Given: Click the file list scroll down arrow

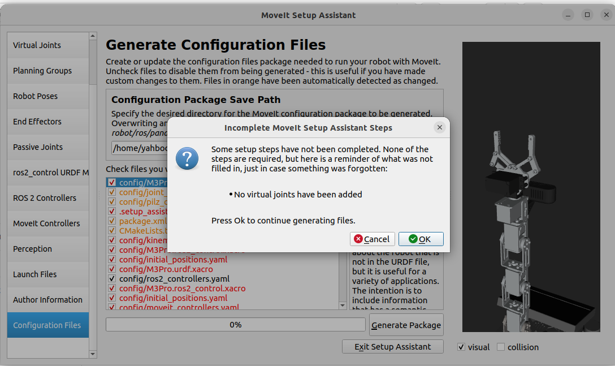Looking at the screenshot, I should coord(343,305).
